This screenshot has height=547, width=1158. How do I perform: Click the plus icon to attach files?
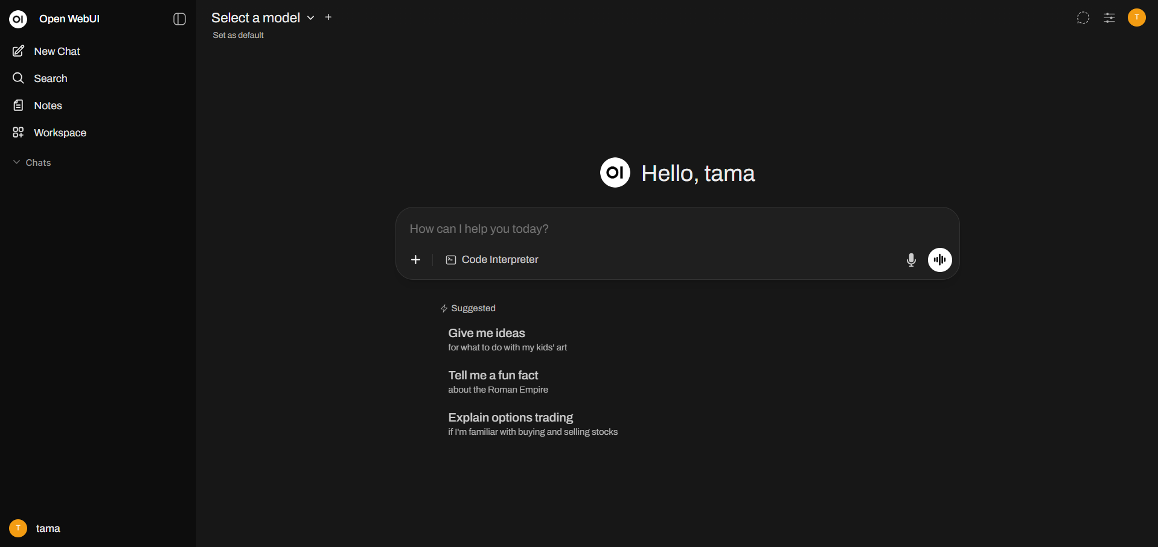pyautogui.click(x=415, y=259)
